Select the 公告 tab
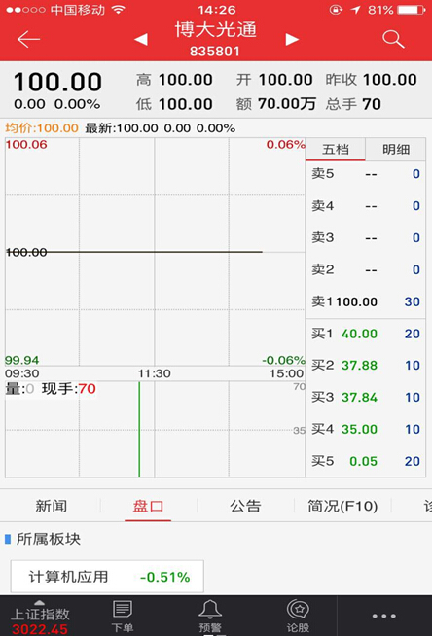This screenshot has width=432, height=636. click(x=245, y=506)
